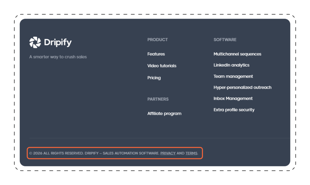Viewport: 310px width, 185px height.
Task: Open Multichannel sequences link
Action: (237, 54)
